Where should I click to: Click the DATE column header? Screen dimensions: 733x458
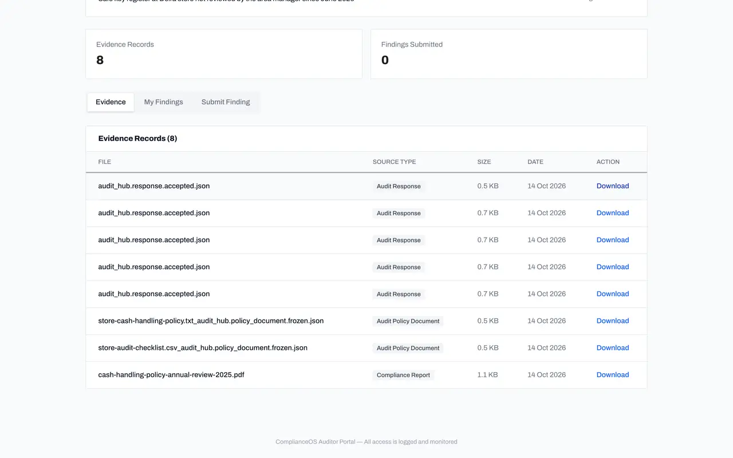[x=535, y=162]
